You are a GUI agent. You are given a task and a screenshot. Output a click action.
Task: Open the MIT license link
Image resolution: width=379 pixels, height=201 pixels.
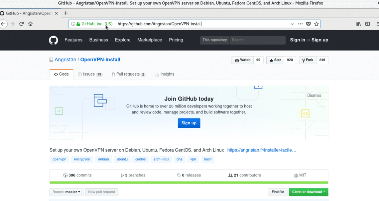[300, 175]
